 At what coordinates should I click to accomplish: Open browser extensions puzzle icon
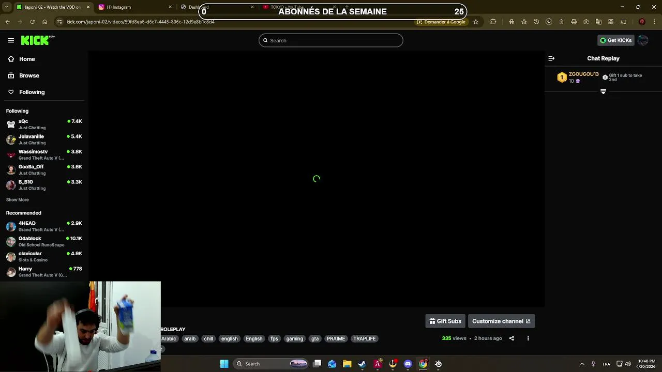pos(493,22)
